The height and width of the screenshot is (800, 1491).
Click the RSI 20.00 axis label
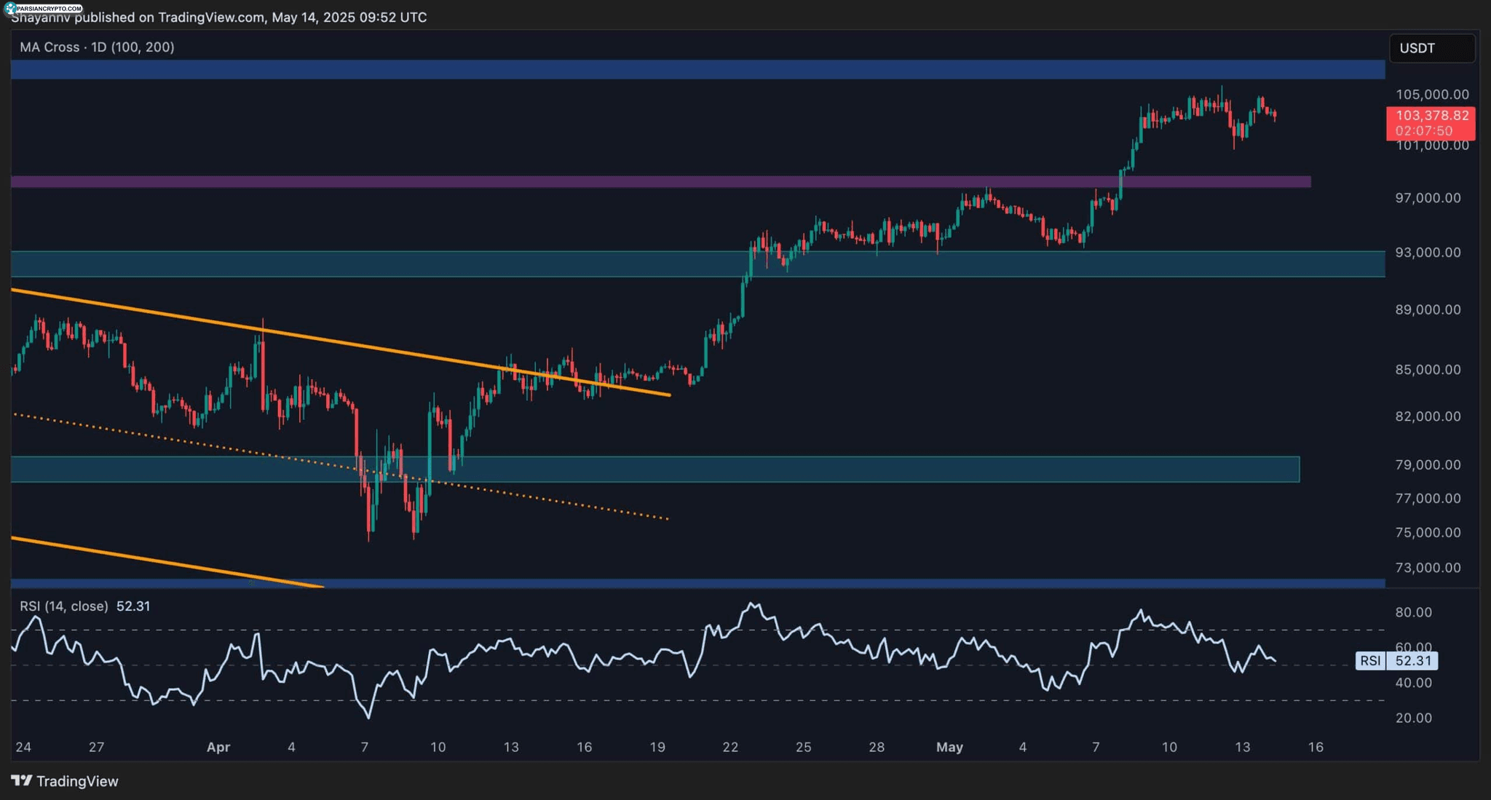coord(1413,718)
